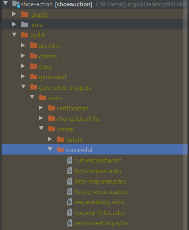Click the gray .idea folder icon

(x=25, y=25)
